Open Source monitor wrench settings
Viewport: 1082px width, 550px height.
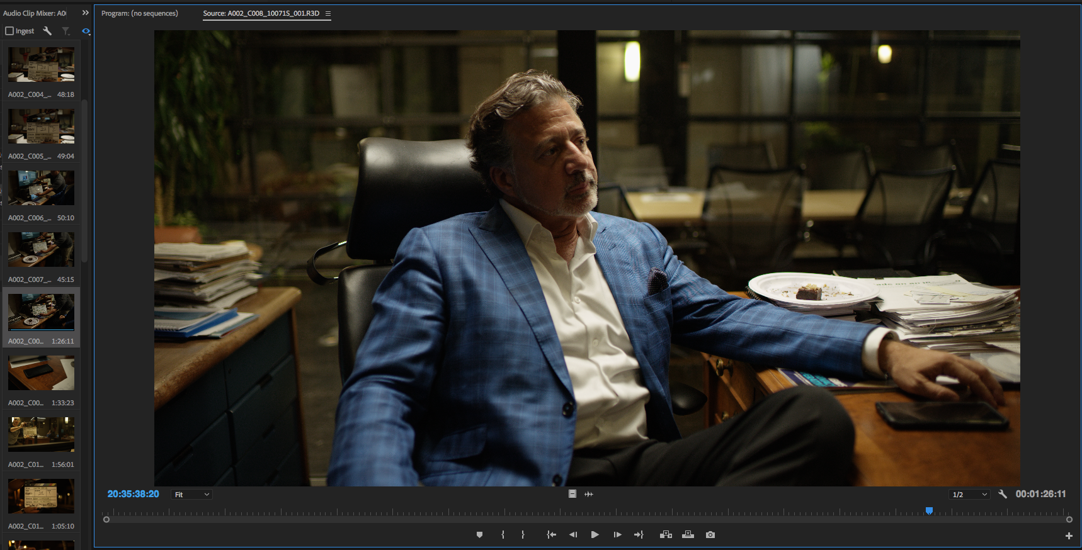[x=1003, y=494]
